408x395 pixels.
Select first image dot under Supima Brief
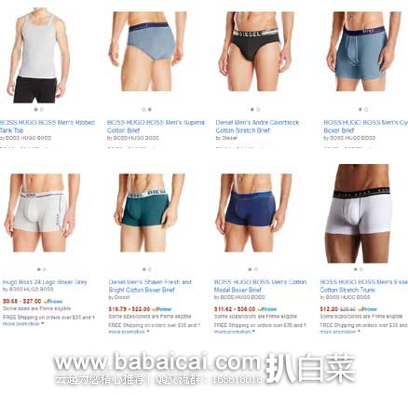[143, 109]
